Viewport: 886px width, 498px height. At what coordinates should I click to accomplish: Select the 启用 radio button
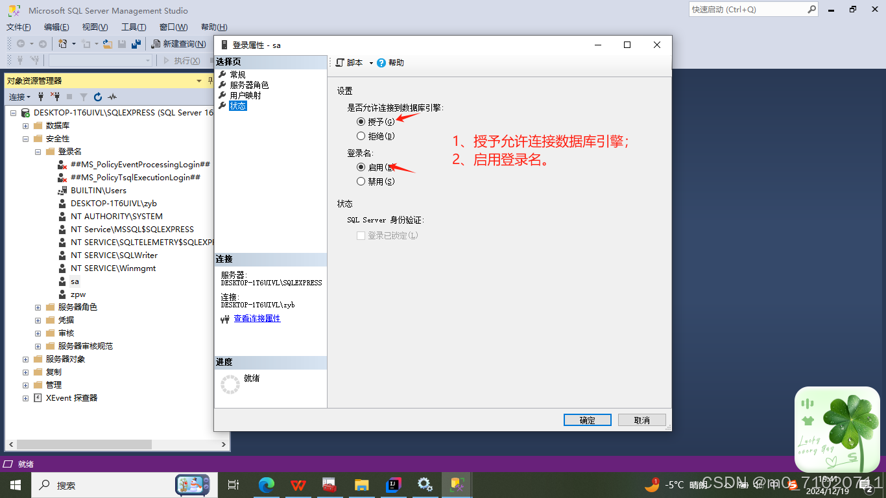tap(361, 167)
